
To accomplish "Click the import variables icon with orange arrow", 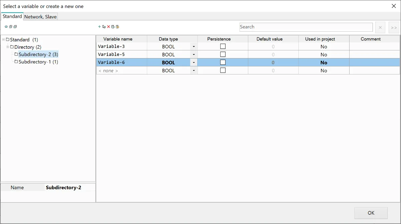I will 118,27.
